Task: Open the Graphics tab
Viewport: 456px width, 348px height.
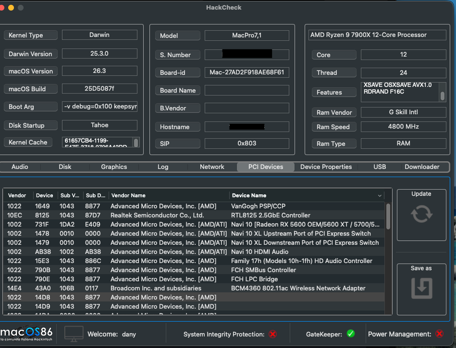Action: click(114, 167)
